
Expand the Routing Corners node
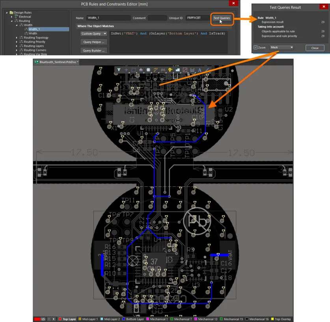pos(17,50)
